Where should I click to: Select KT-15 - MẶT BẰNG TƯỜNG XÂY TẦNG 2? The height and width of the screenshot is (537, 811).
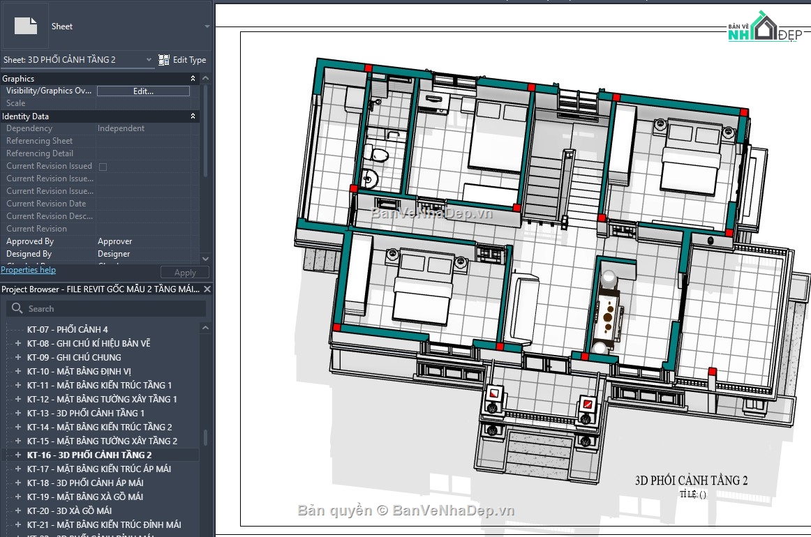coord(102,441)
